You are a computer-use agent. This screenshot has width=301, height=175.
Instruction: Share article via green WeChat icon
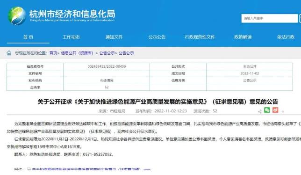[x=267, y=110]
